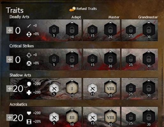Open Acrobatics adept trait III slot
Image resolution: width=164 pixels, height=127 pixels.
click(72, 117)
